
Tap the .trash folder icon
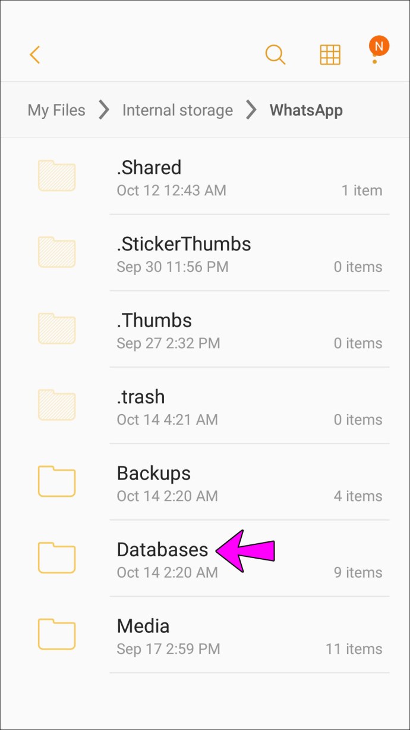coord(56,405)
